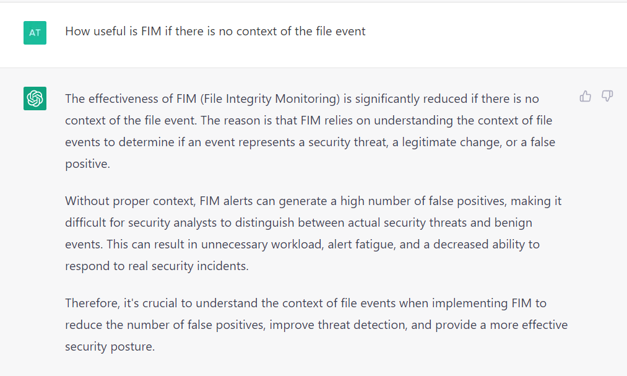Screen dimensions: 627x376
Task: Click the green ChatGPT logo avatar
Action: coord(35,98)
